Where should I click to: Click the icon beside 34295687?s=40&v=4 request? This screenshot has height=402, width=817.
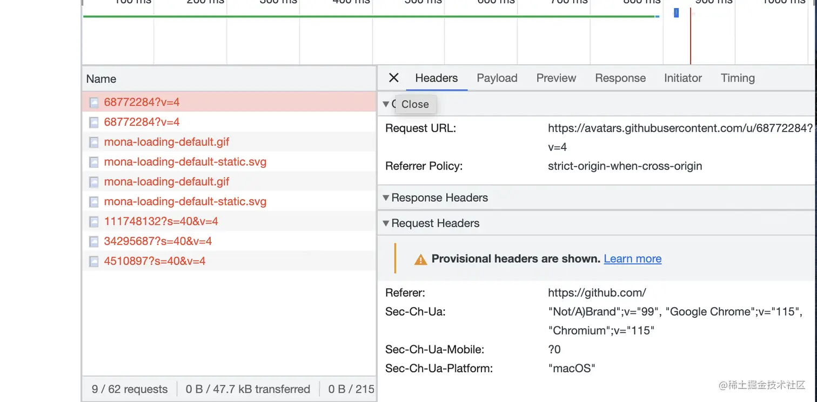click(94, 241)
